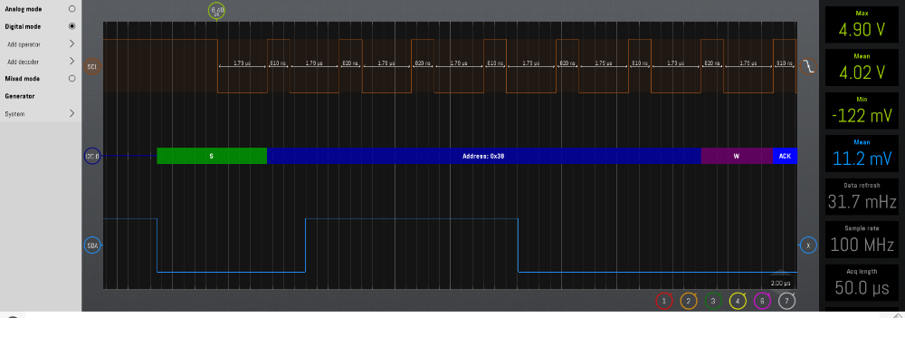Viewport: 905px width, 337px height.
Task: Select the Analog mode radio button
Action: click(72, 9)
